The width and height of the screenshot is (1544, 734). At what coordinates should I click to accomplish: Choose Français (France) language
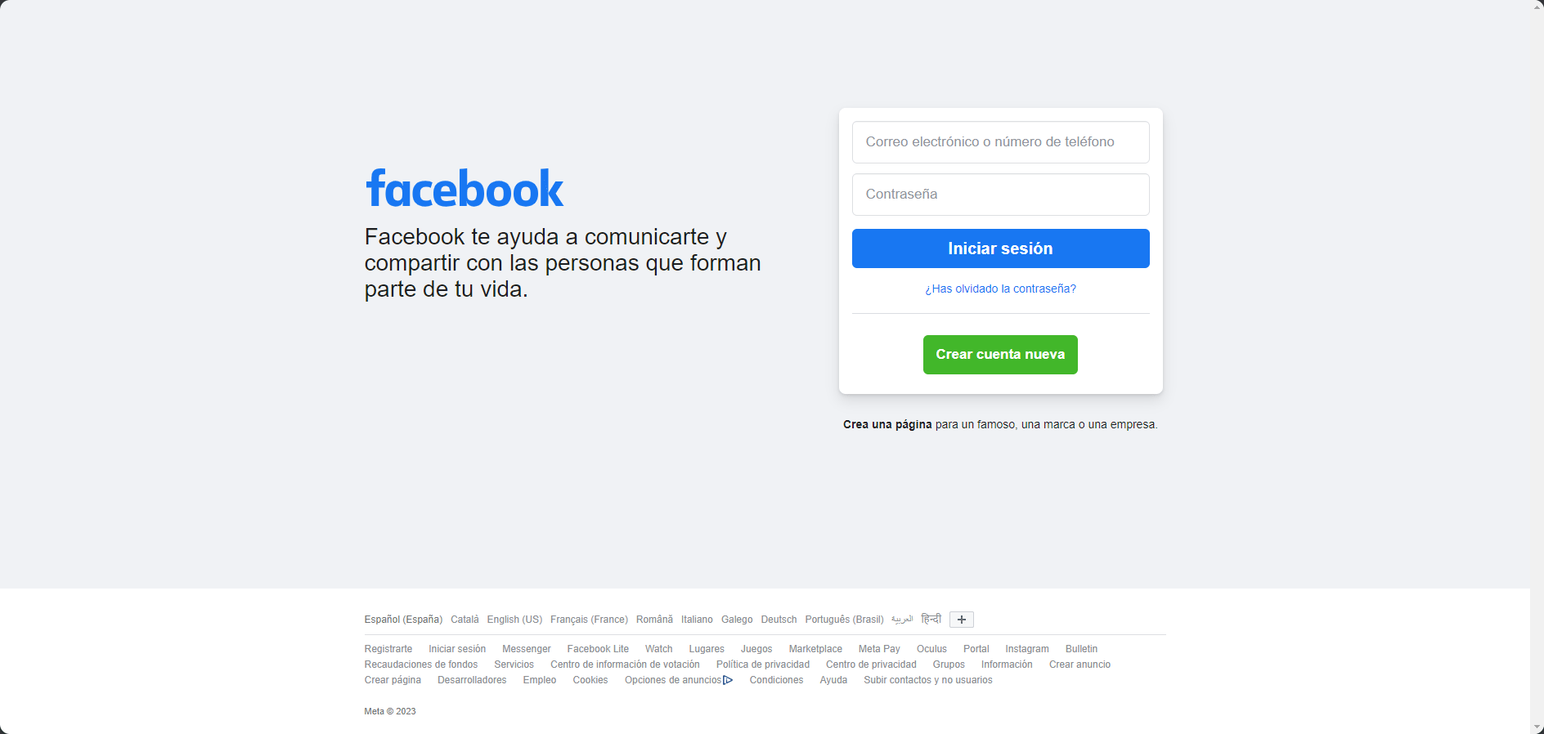pos(589,620)
